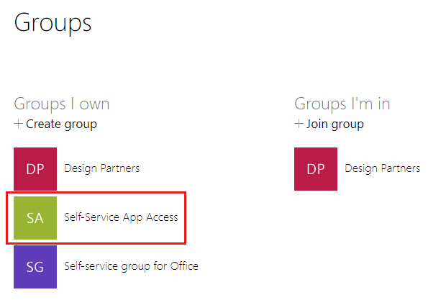
Task: Select the Self-service group for Office name
Action: point(131,266)
